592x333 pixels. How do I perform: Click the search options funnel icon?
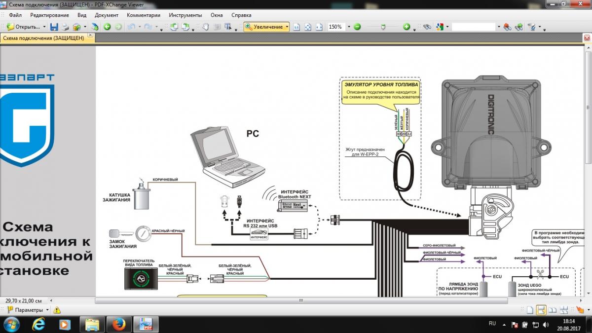(x=532, y=27)
